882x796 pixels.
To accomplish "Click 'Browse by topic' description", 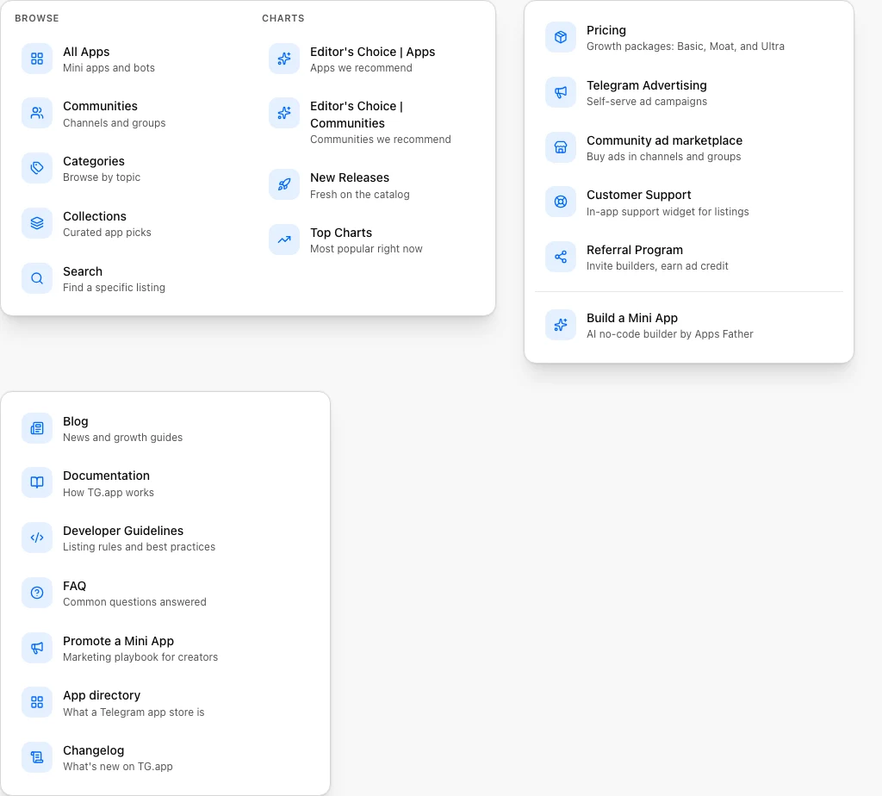I will [x=102, y=177].
